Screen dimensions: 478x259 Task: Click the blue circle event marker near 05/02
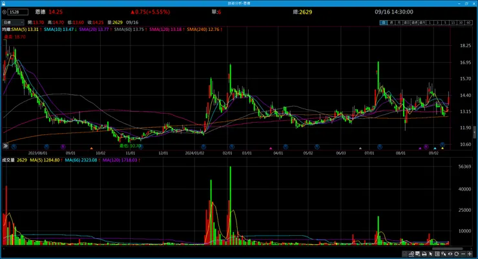(317, 147)
